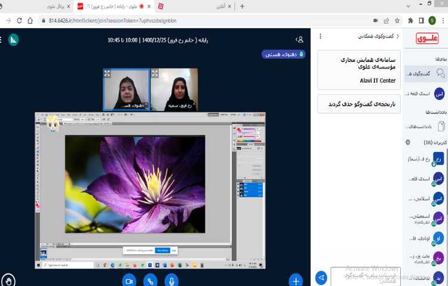Open the browser extensions puzzle icon

pos(410,20)
